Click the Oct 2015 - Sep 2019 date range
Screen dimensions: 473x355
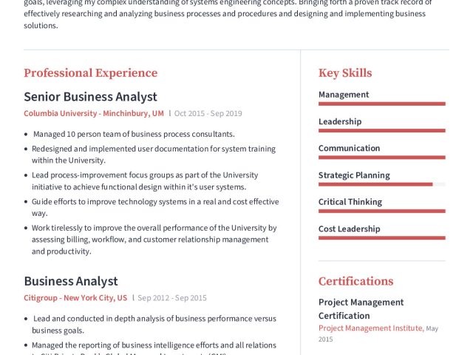point(208,114)
